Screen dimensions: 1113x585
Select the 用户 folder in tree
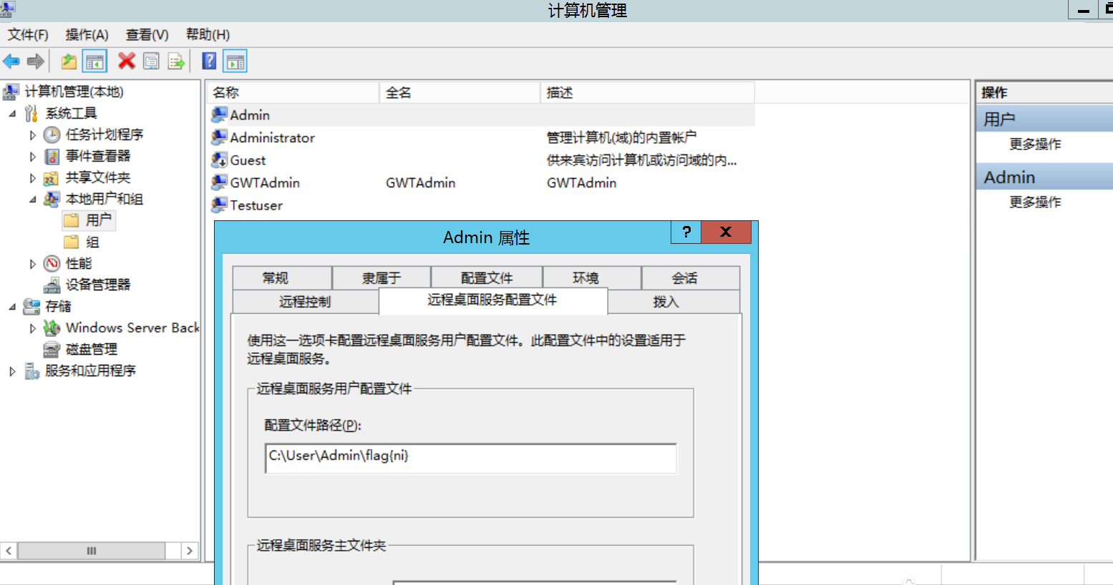[90, 220]
